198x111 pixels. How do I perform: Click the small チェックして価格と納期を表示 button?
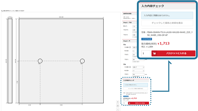pos(136,89)
